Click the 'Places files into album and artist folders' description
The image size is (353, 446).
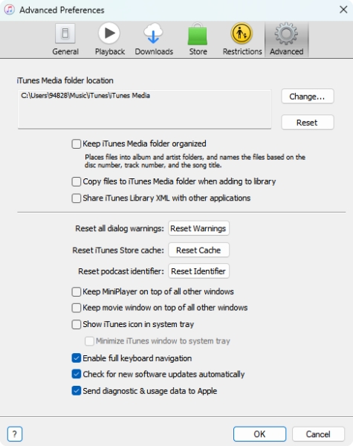[195, 161]
